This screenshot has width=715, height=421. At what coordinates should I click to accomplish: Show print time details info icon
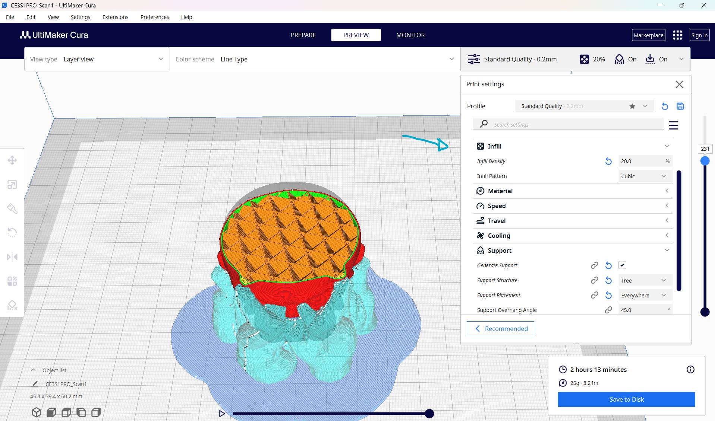690,369
